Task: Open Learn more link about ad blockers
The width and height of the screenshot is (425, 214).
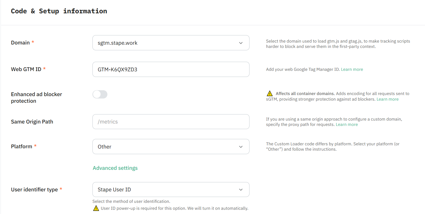Action: pyautogui.click(x=387, y=99)
